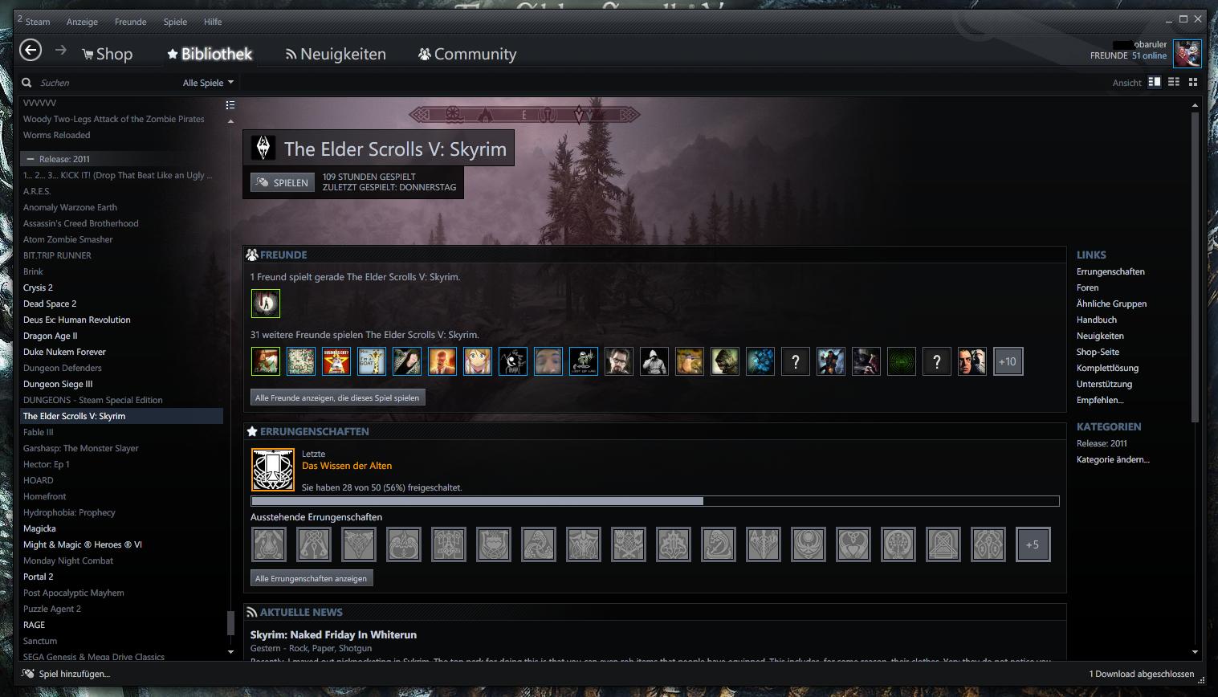Click Alle Freunde anzeigen button

[x=337, y=397]
